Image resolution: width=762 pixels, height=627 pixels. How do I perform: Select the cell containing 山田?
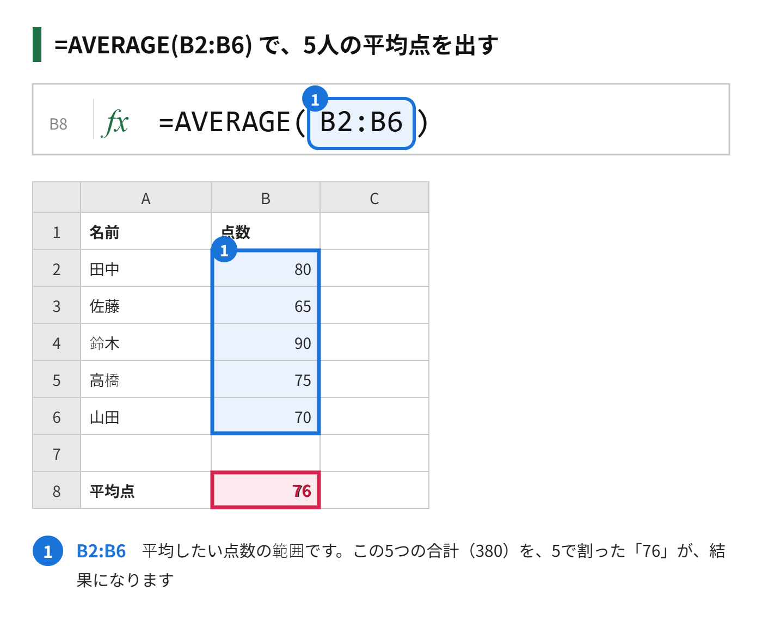[146, 416]
